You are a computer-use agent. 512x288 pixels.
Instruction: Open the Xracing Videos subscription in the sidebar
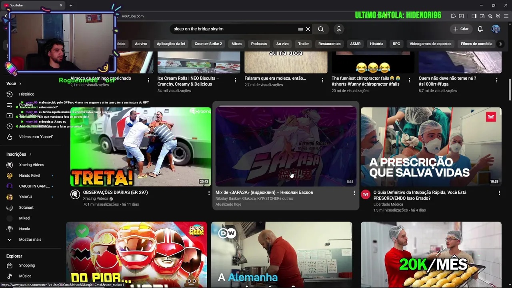31,165
